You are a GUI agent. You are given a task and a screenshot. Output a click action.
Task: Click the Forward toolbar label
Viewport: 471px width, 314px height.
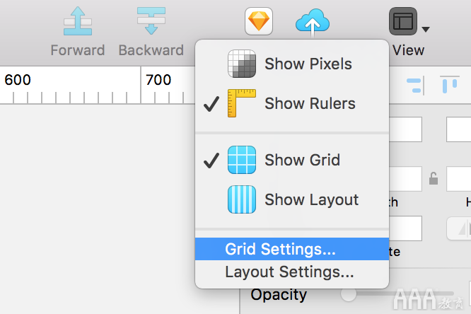click(x=78, y=50)
